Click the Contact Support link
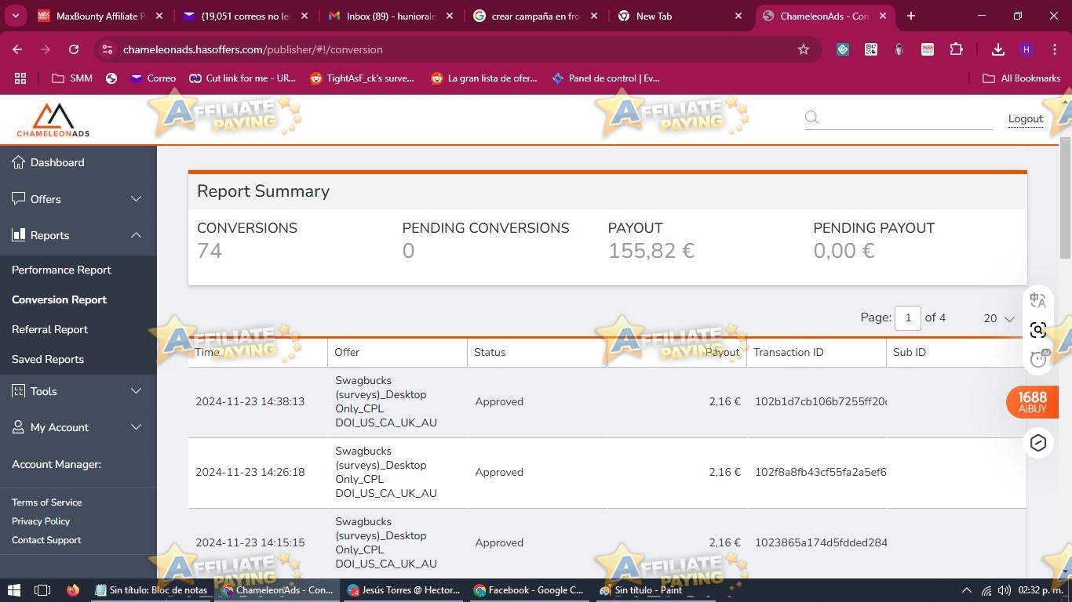Image resolution: width=1072 pixels, height=602 pixels. 46,540
